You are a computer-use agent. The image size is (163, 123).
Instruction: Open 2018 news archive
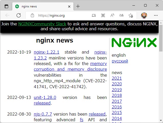click(117, 95)
